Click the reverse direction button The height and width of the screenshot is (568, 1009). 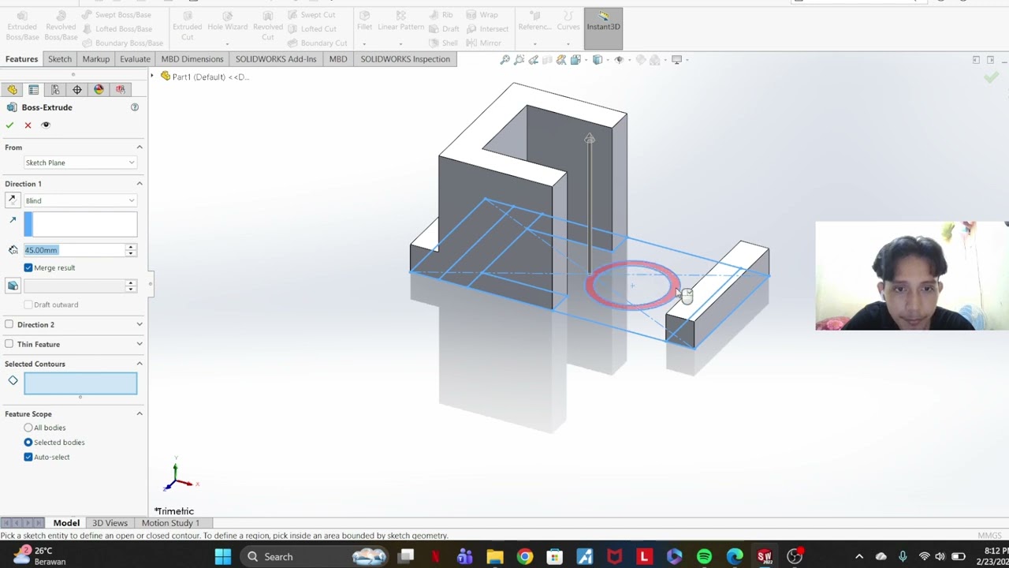[13, 200]
